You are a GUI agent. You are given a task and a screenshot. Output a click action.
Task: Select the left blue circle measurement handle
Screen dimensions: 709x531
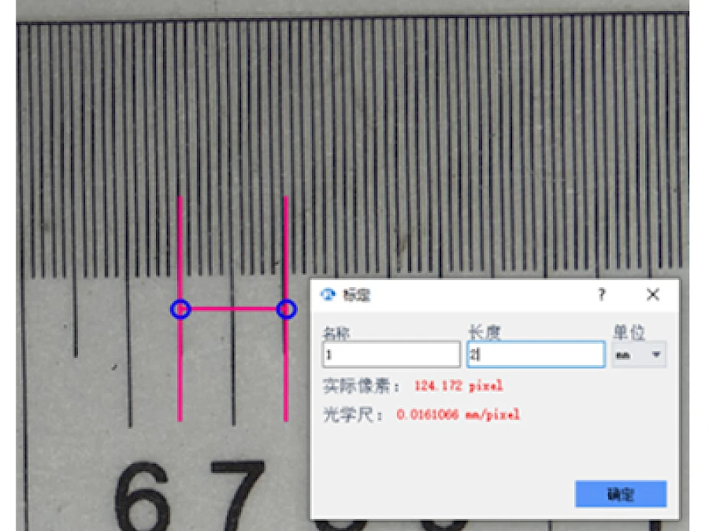[x=180, y=310]
